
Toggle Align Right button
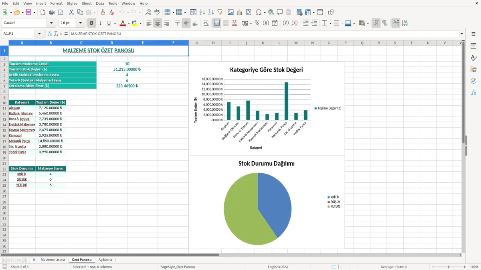(x=166, y=23)
